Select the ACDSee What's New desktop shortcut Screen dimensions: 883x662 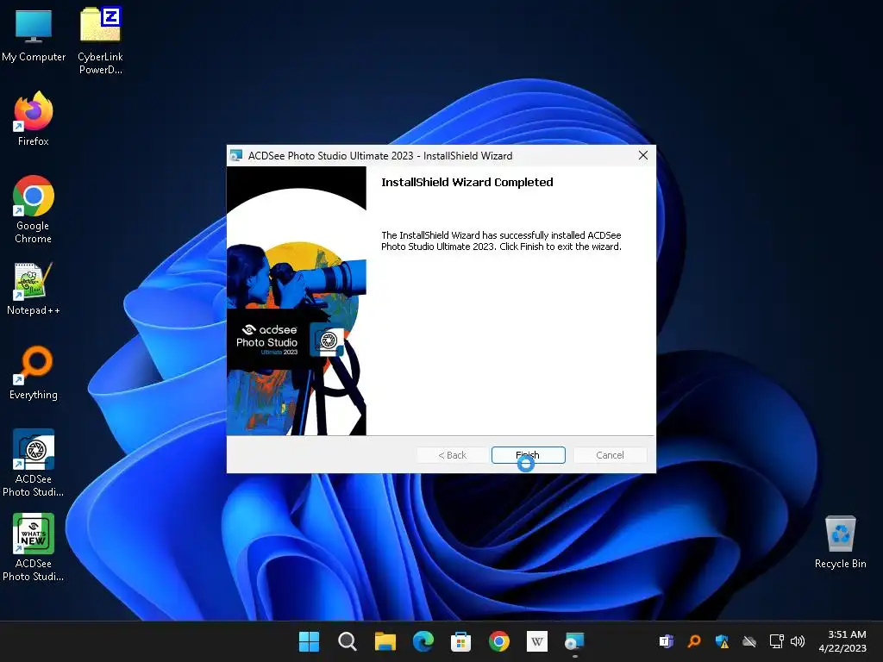pyautogui.click(x=34, y=547)
